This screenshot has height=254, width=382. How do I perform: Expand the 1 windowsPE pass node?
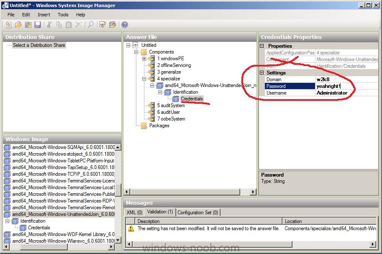pos(144,59)
